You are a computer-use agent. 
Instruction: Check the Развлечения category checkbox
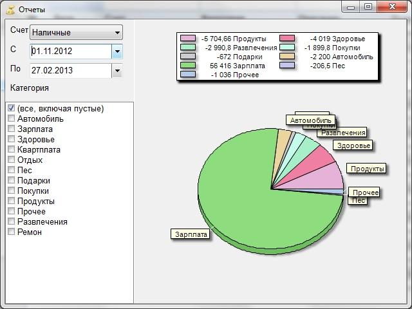point(11,221)
